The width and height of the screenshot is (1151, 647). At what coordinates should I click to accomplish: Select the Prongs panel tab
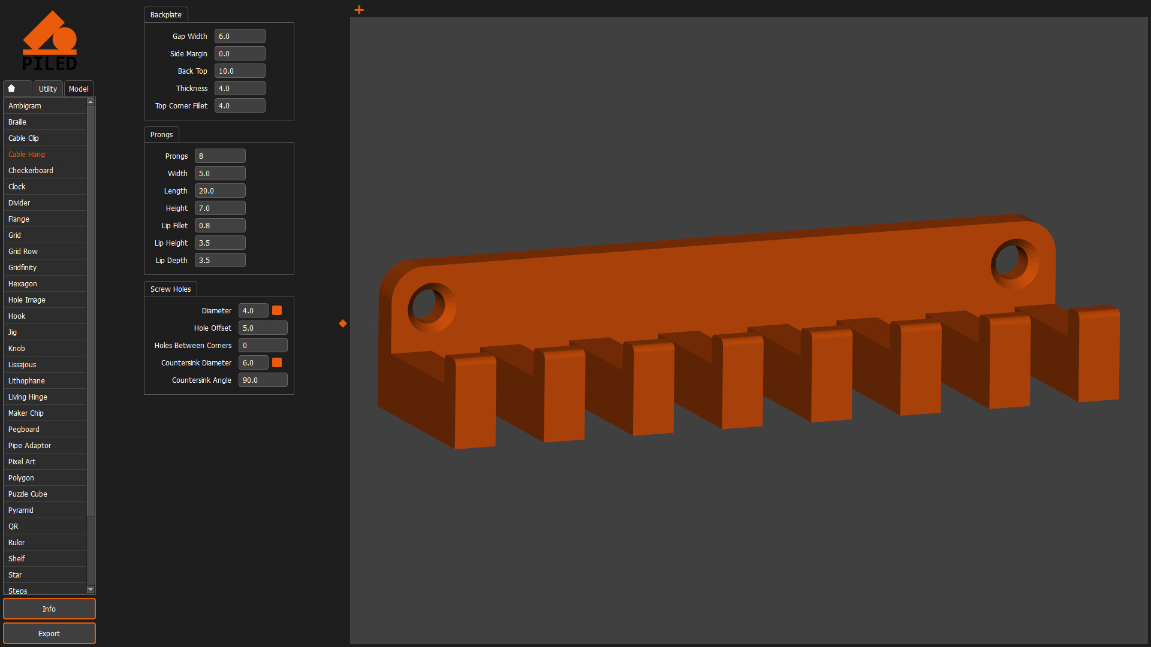pos(161,134)
